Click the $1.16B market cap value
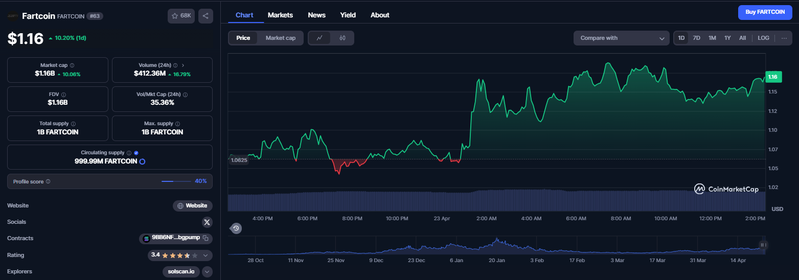The height and width of the screenshot is (280, 799). pos(45,74)
